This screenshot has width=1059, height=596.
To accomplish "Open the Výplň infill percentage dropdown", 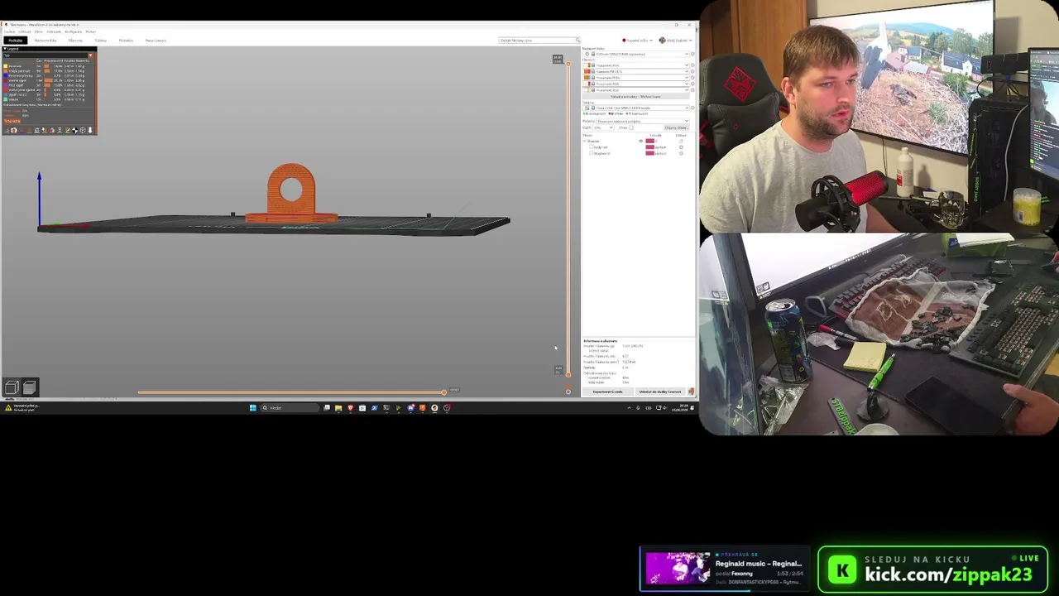I will click(605, 127).
